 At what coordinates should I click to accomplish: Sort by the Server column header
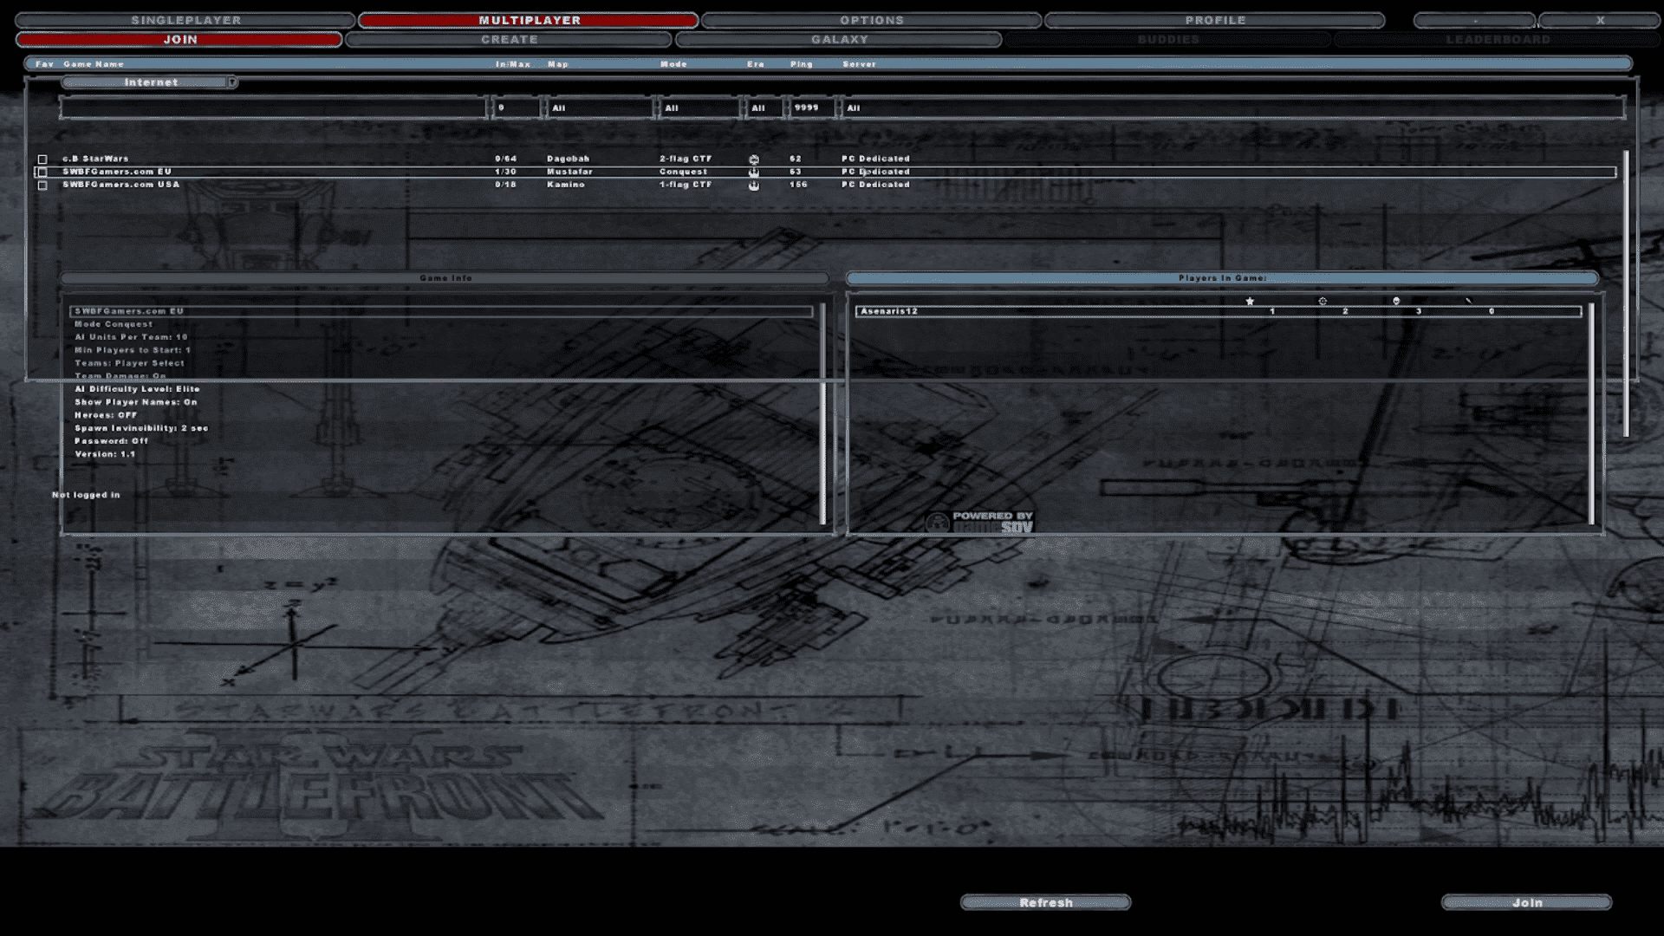pyautogui.click(x=859, y=64)
